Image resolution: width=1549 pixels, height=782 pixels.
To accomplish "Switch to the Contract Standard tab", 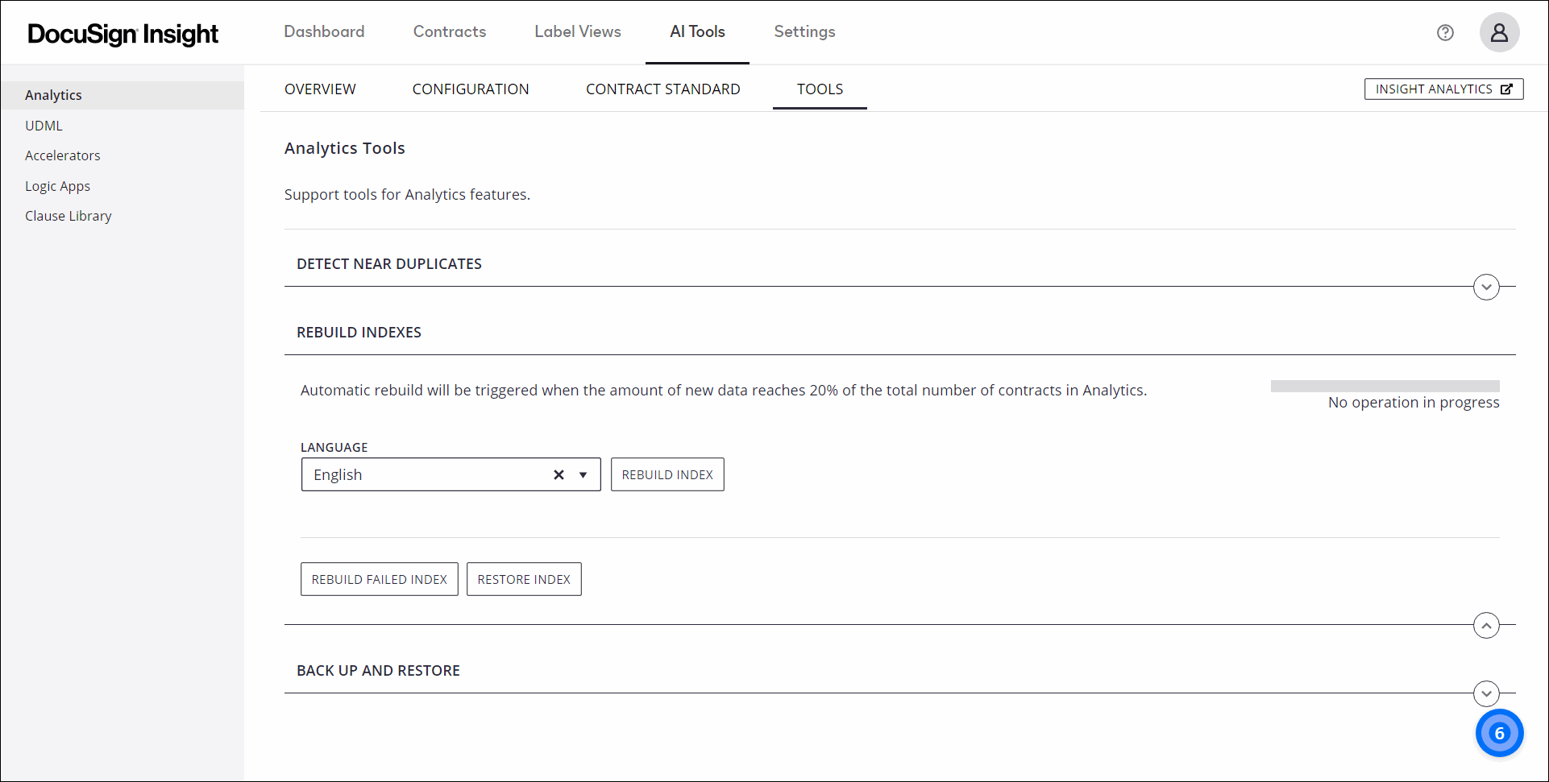I will pos(662,89).
